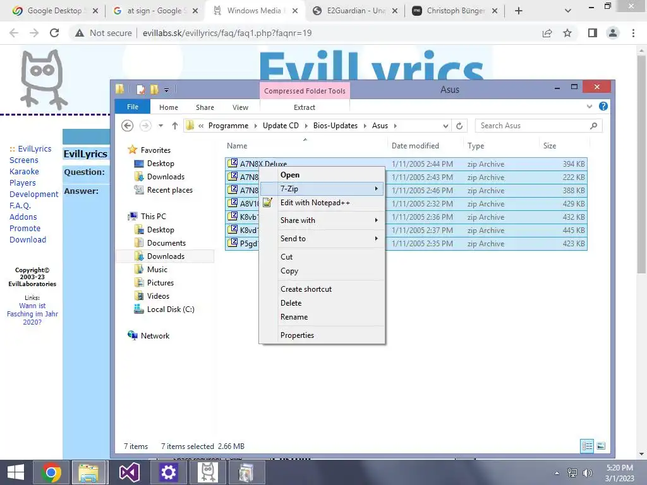This screenshot has height=485, width=647.
Task: Click EvilLyrics owl icon in the taskbar
Action: click(207, 472)
